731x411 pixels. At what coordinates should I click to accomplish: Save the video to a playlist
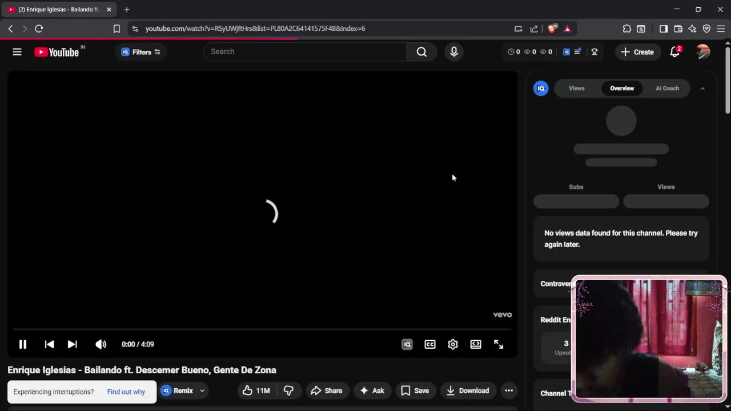[x=415, y=390]
